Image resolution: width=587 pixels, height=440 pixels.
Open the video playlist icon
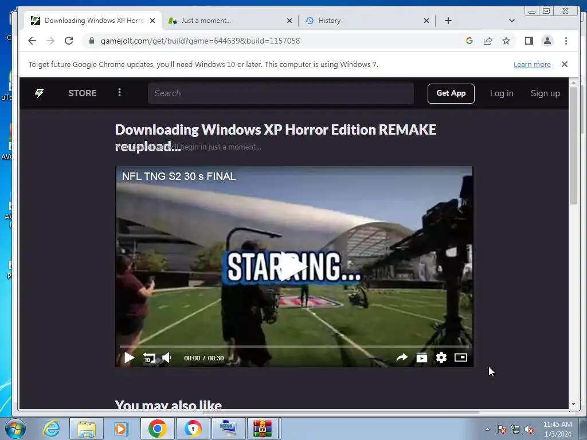[421, 357]
